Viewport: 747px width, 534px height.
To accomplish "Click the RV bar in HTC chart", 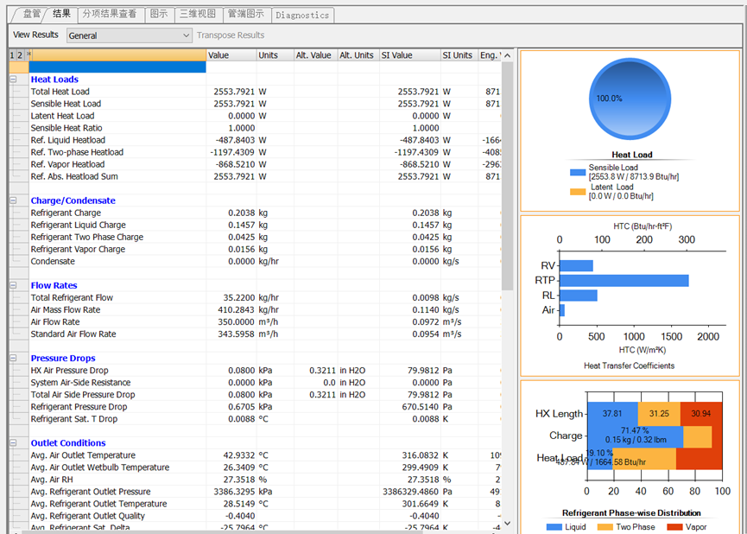I will 577,265.
